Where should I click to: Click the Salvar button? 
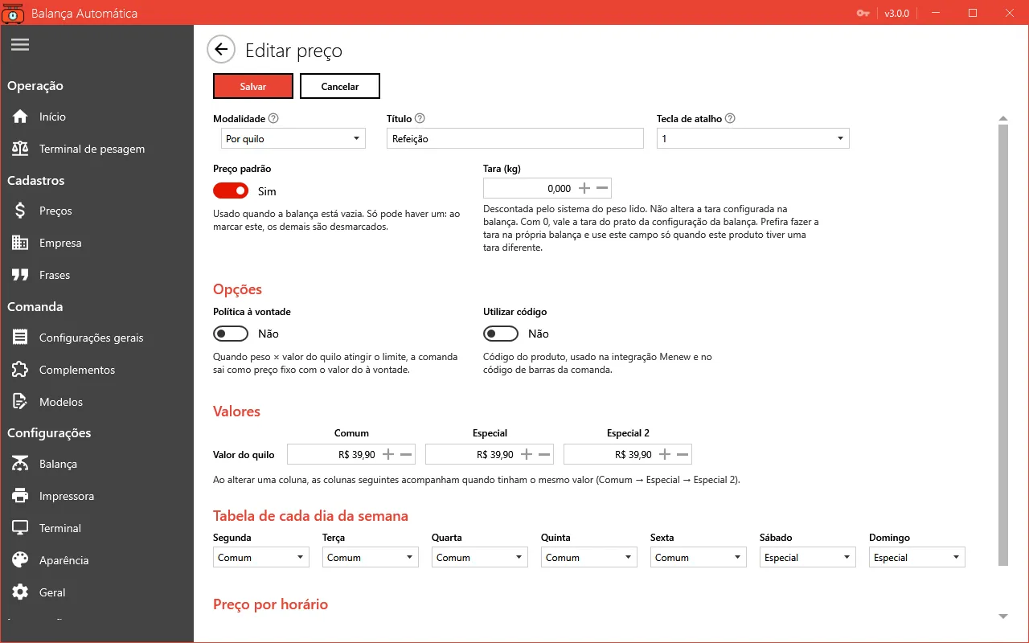[x=253, y=86]
